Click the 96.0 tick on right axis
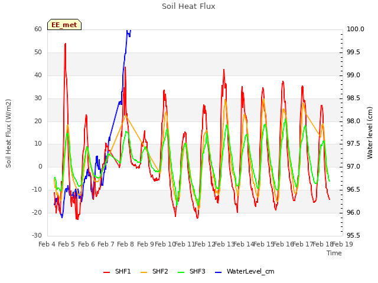This screenshot has height=283, width=378. pyautogui.click(x=353, y=213)
